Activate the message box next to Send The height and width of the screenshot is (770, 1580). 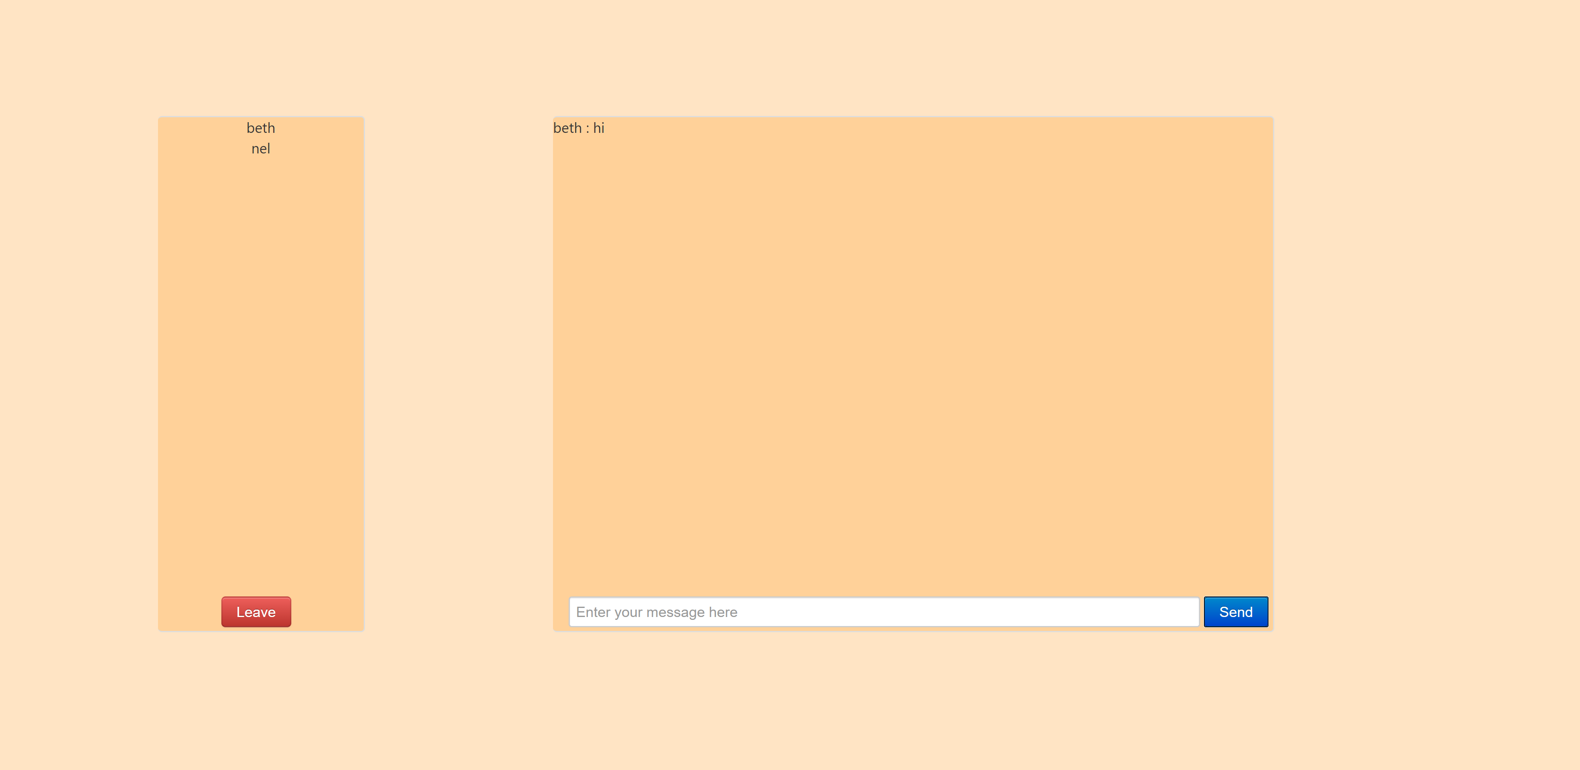883,612
